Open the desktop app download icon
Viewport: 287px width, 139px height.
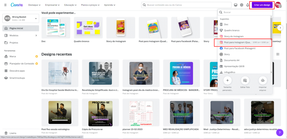click(235, 5)
